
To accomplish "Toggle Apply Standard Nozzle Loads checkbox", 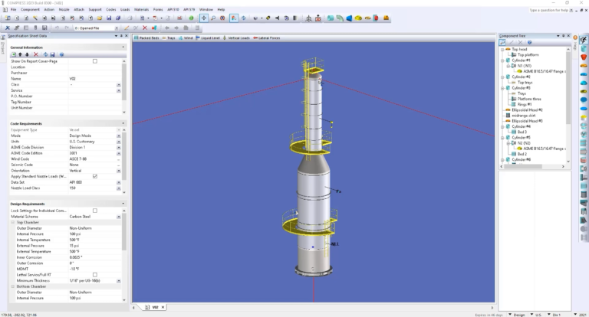I will point(95,176).
